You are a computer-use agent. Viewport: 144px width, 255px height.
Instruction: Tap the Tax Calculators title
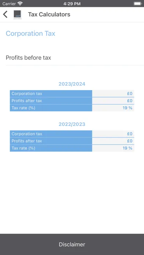(x=49, y=14)
